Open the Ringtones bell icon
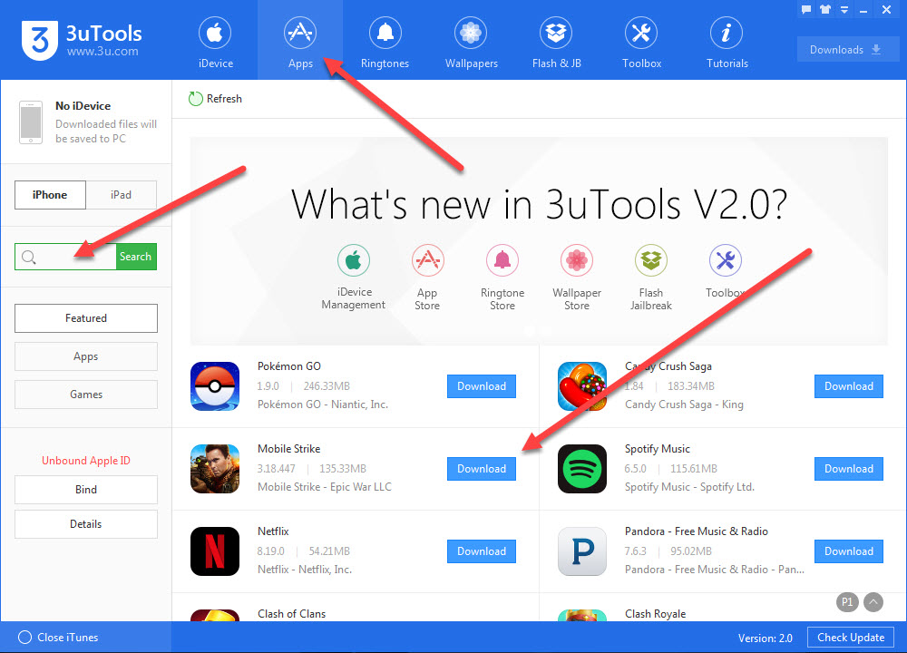 [x=385, y=33]
